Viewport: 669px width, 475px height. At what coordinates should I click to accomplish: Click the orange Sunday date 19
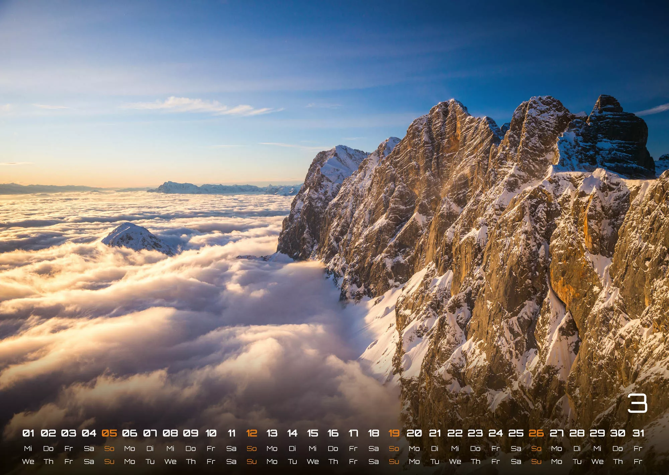(x=394, y=433)
